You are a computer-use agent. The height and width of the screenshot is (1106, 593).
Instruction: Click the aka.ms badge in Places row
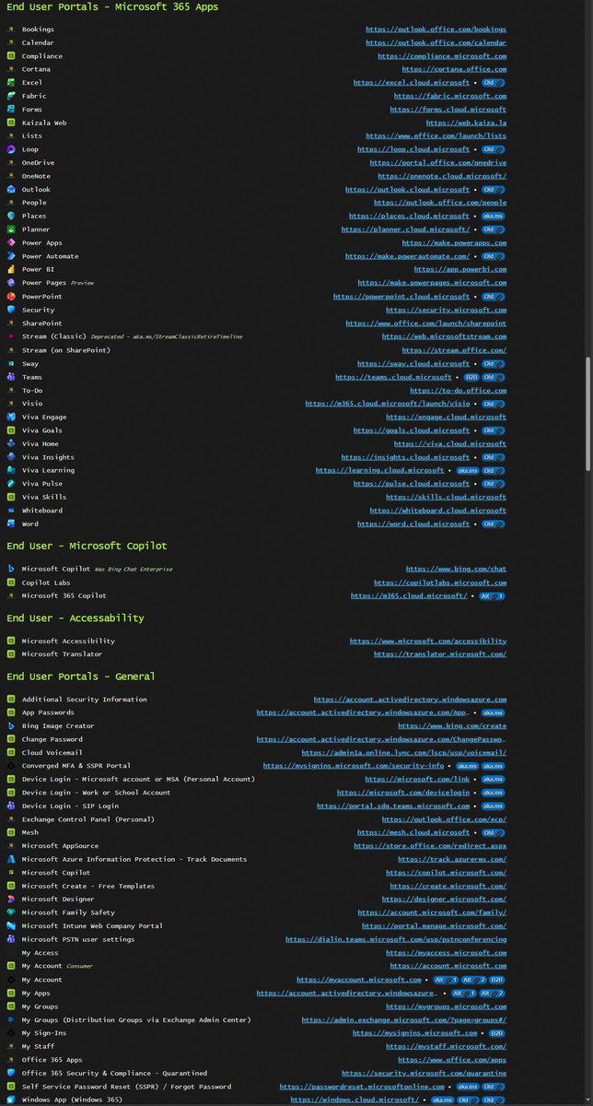(494, 217)
